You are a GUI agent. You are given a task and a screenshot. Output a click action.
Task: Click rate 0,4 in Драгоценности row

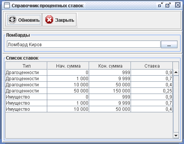click(x=152, y=85)
